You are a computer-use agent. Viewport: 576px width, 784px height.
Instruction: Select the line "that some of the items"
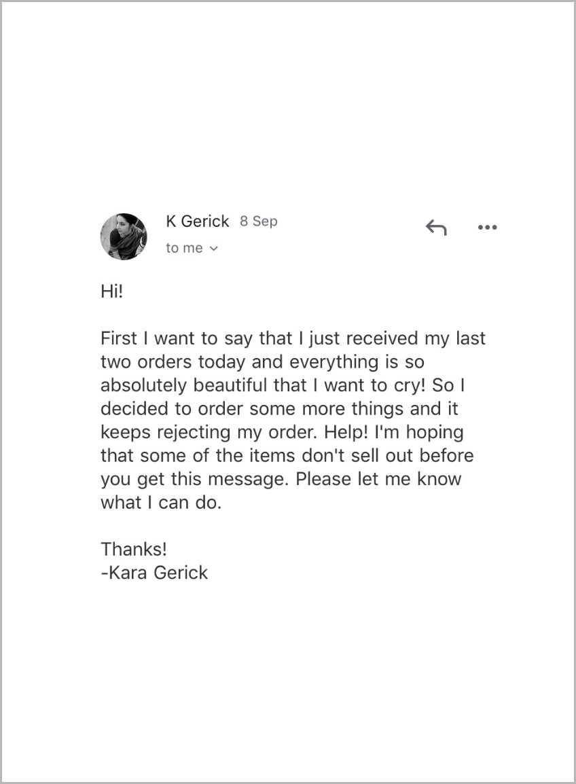[x=287, y=455]
